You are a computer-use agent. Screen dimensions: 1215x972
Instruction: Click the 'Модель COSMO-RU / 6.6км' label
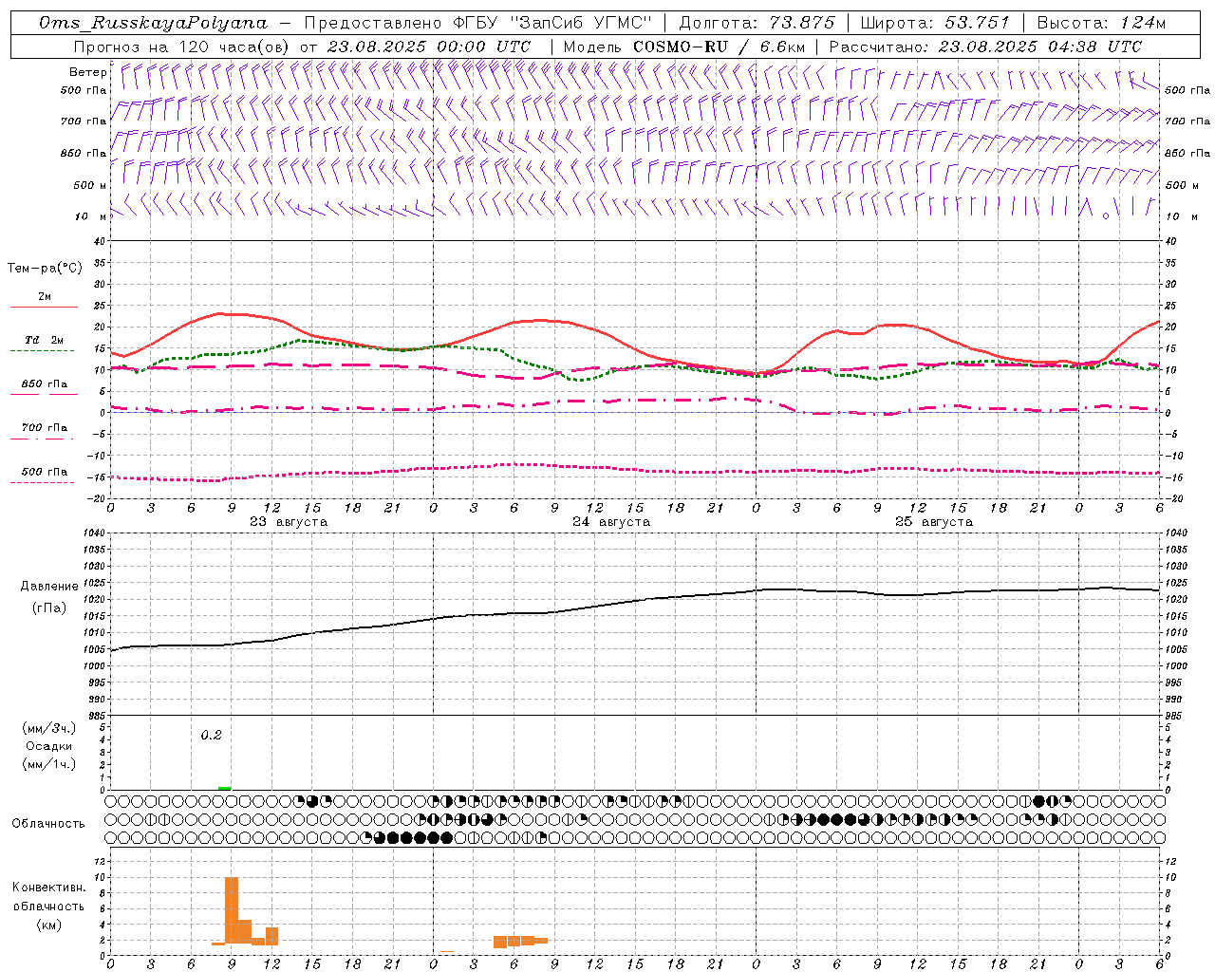point(684,47)
